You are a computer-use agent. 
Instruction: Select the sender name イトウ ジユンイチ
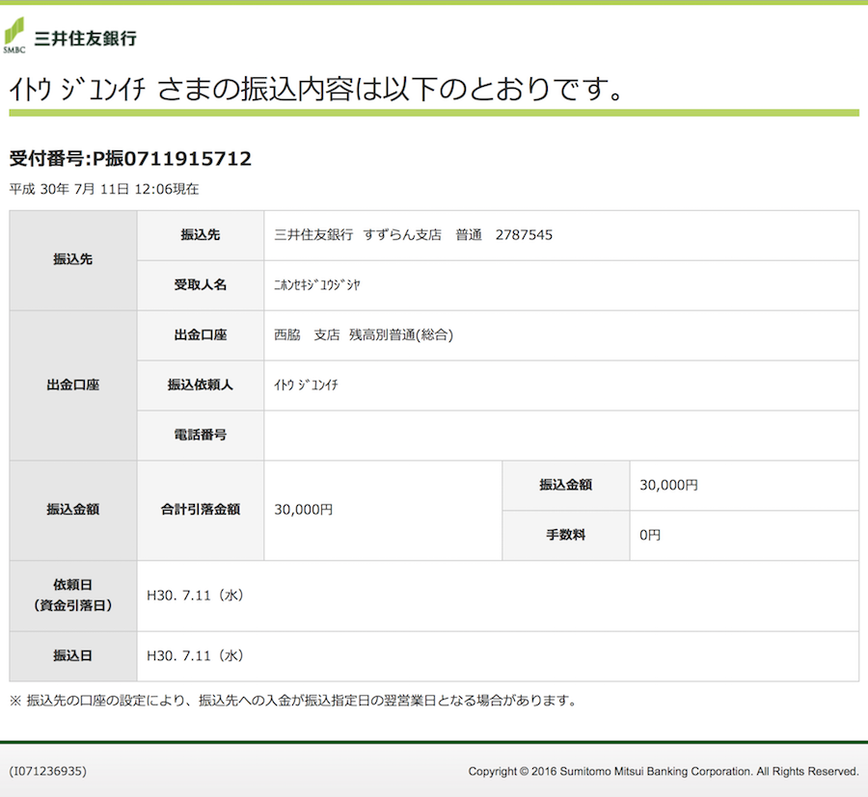(309, 385)
